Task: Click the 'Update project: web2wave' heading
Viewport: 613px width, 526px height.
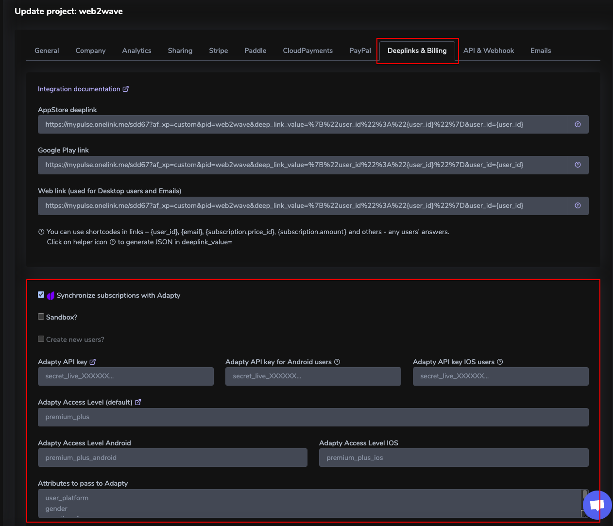Action: coord(68,11)
